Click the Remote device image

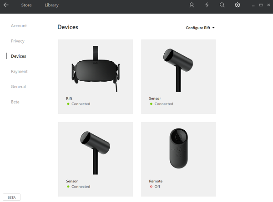coord(179,148)
